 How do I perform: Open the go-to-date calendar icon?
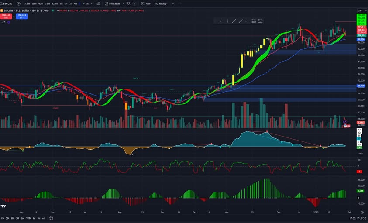click(x=50, y=218)
